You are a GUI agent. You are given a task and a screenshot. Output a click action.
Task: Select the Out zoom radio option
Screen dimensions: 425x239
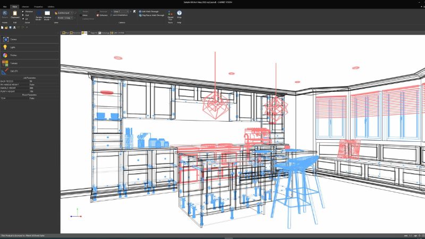[x=25, y=15]
